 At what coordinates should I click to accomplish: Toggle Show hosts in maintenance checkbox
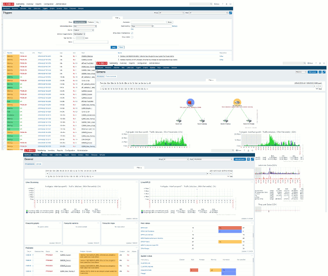[x=132, y=33]
